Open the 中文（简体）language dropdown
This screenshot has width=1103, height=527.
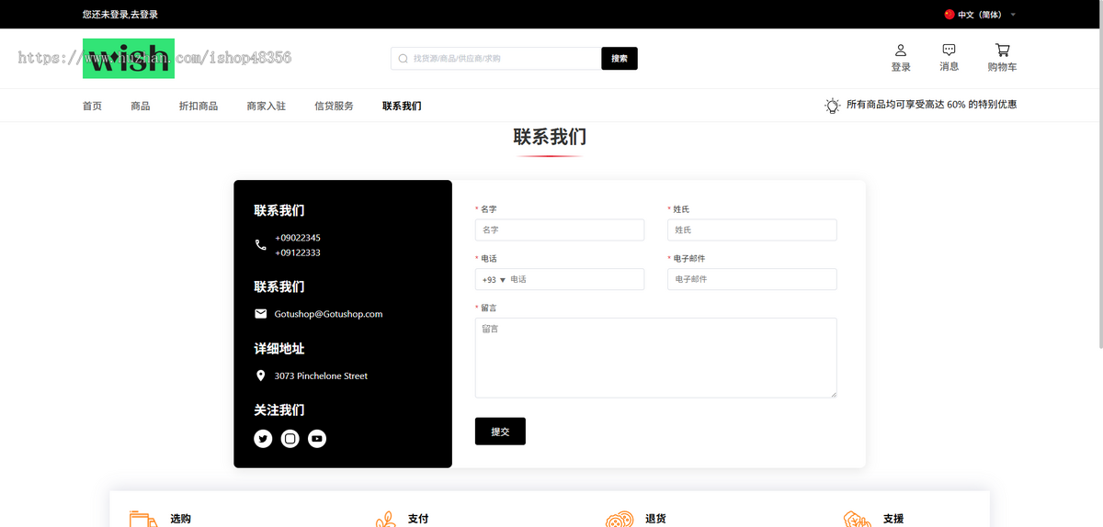click(x=980, y=15)
